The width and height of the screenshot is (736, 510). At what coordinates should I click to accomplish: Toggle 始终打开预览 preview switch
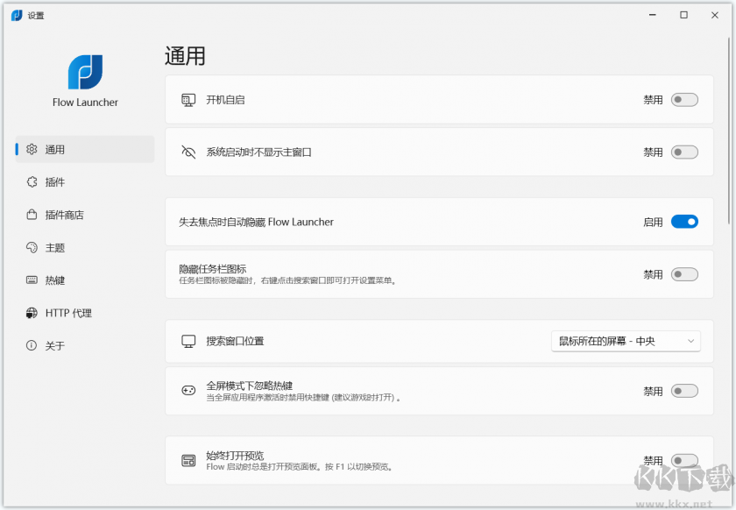point(683,459)
